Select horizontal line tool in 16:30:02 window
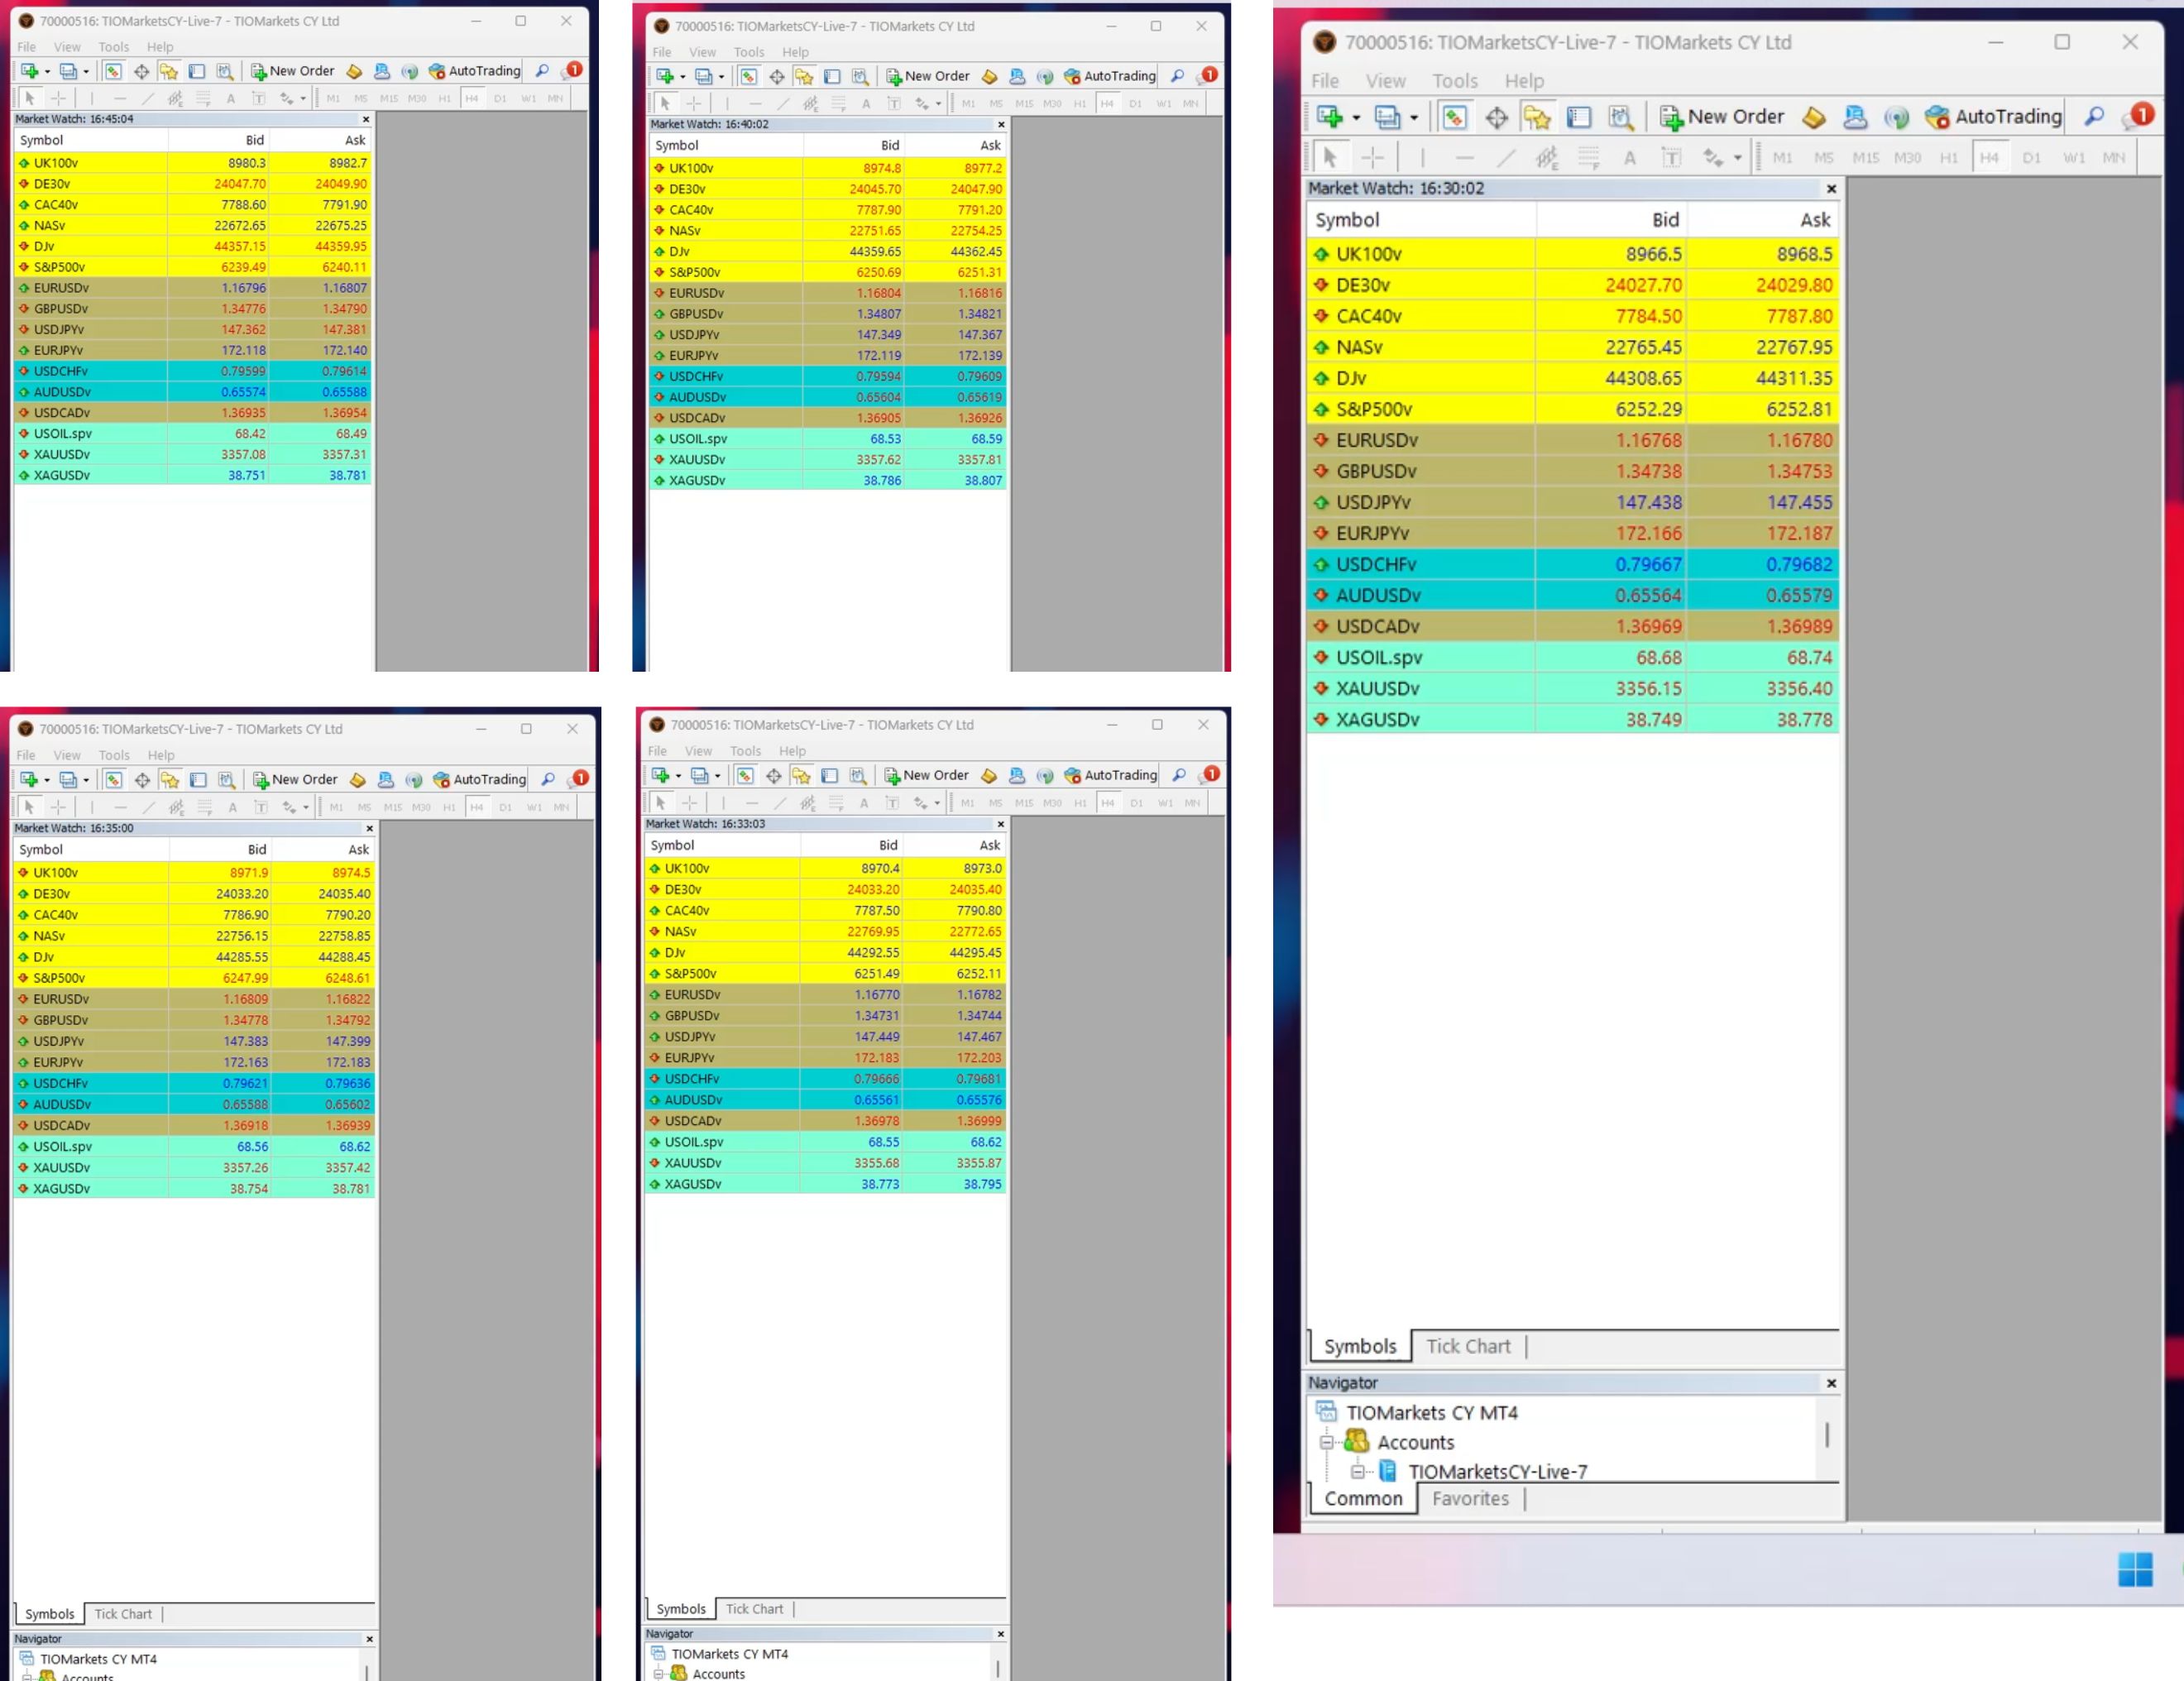Screen dimensions: 2184x1681 tap(1464, 157)
